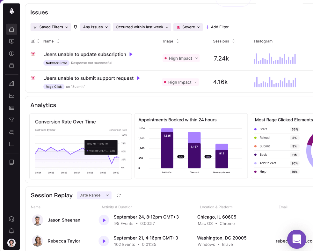The width and height of the screenshot is (313, 251).
Task: Click the Add Filter button
Action: [x=217, y=27]
